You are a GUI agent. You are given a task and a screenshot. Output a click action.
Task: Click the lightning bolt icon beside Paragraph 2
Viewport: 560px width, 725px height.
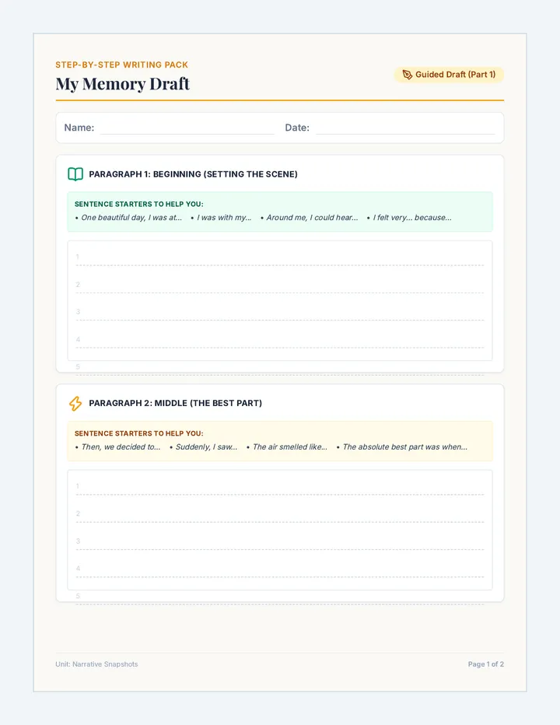pyautogui.click(x=75, y=403)
